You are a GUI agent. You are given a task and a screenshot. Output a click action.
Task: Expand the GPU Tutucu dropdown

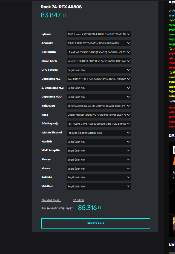[x=99, y=70]
